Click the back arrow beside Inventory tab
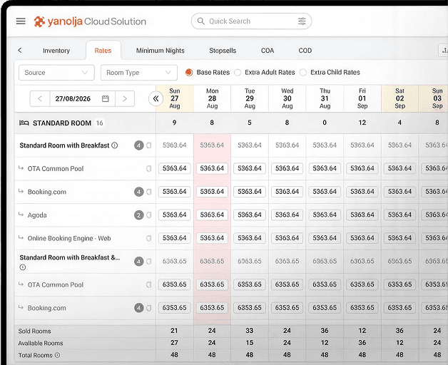 coord(20,51)
